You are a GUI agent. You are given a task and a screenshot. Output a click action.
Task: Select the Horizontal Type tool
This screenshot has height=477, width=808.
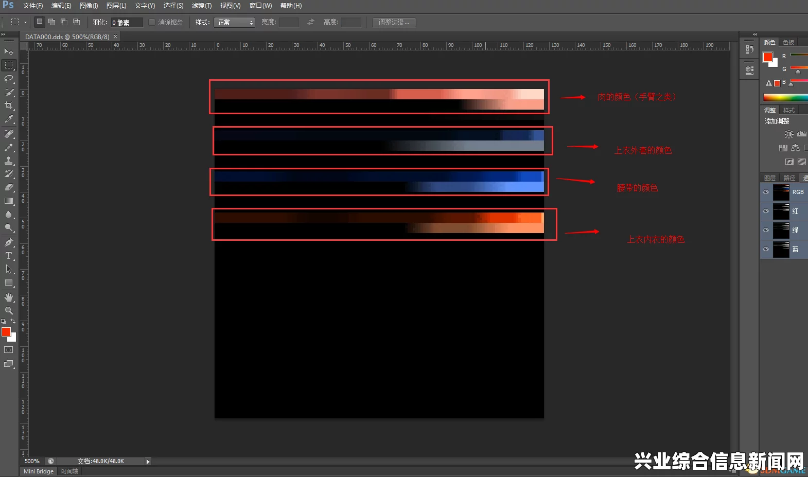point(9,256)
